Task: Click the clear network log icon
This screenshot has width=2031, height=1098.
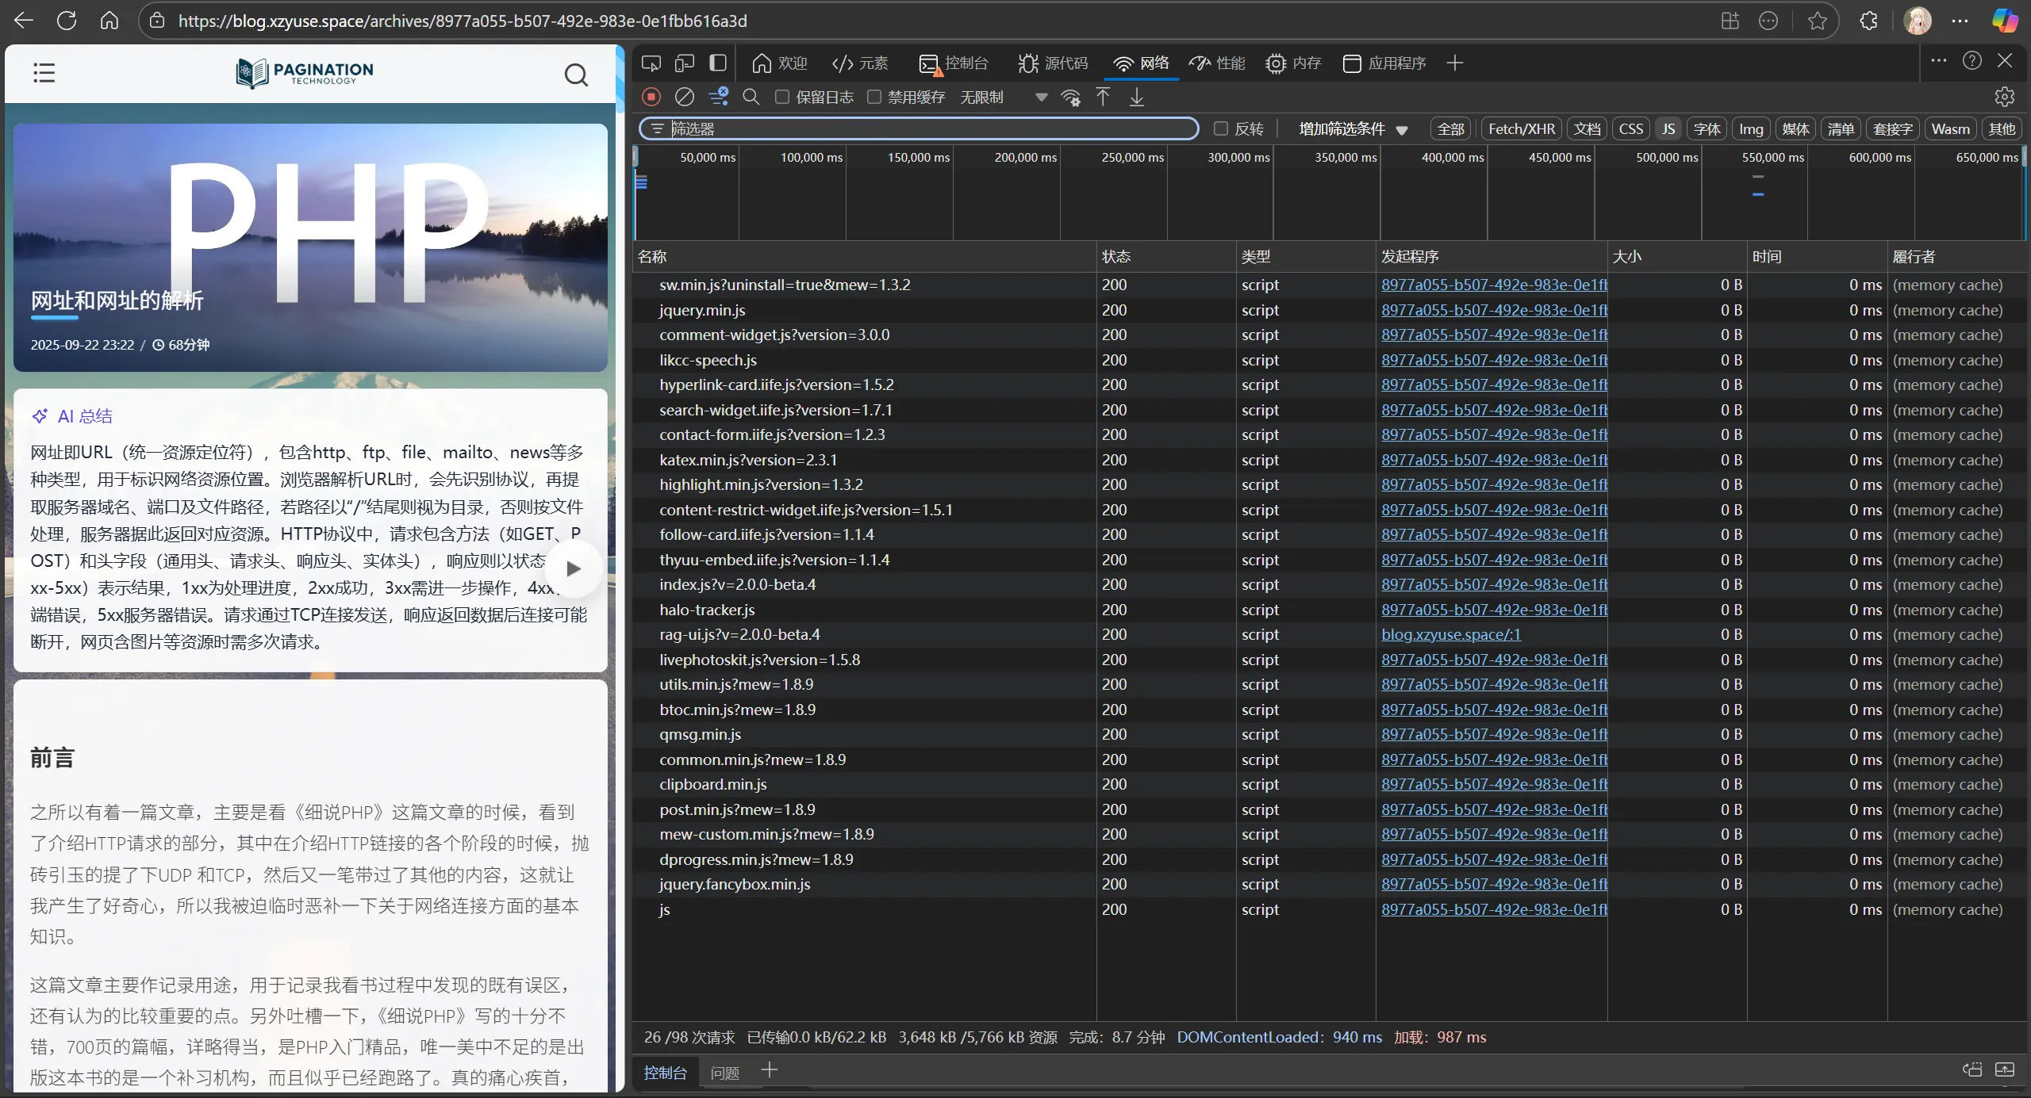Action: point(684,97)
